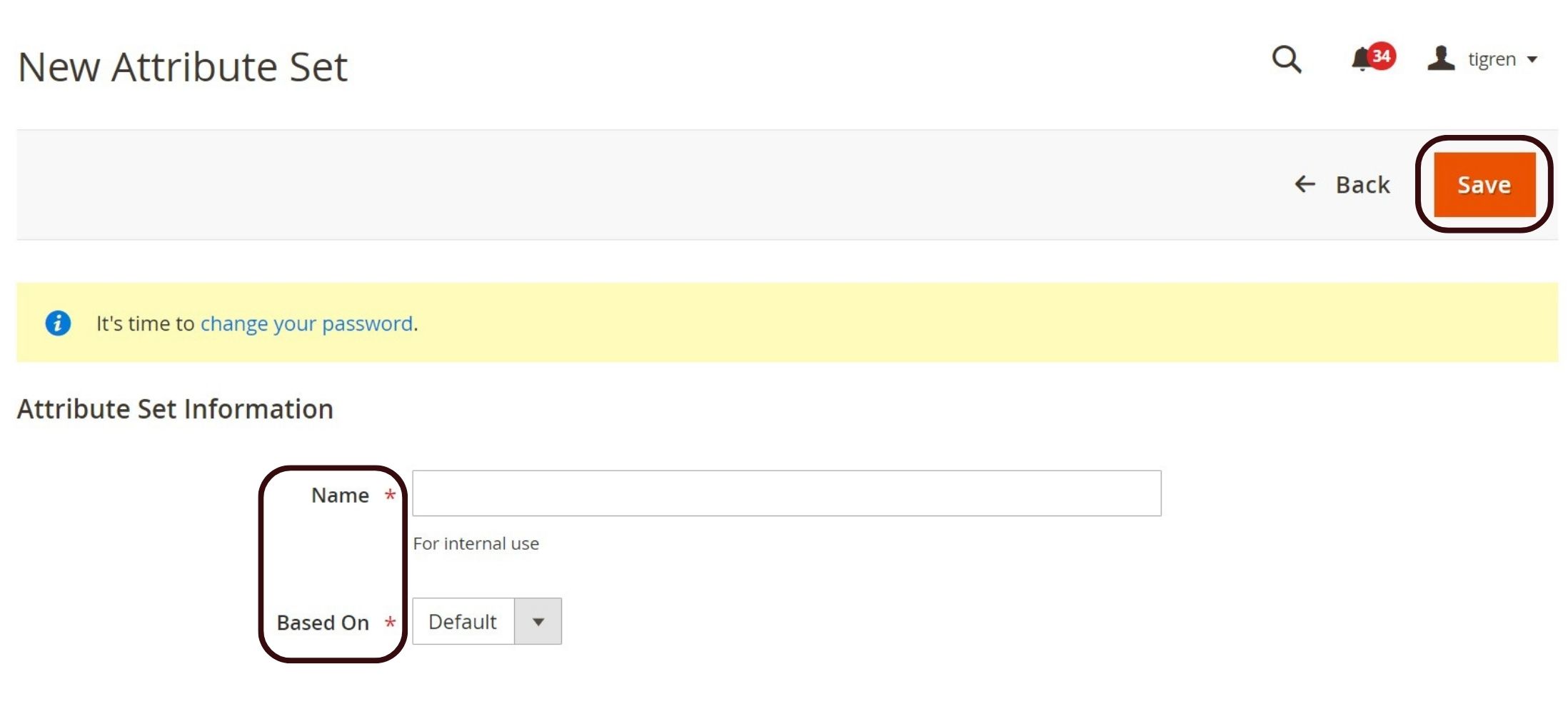Click the tigren username menu
Image resolution: width=1568 pixels, height=714 pixels.
point(1492,59)
